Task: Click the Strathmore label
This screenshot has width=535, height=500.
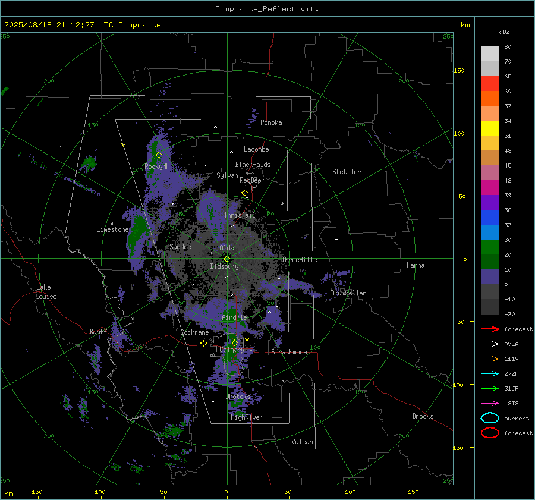Action: point(289,352)
